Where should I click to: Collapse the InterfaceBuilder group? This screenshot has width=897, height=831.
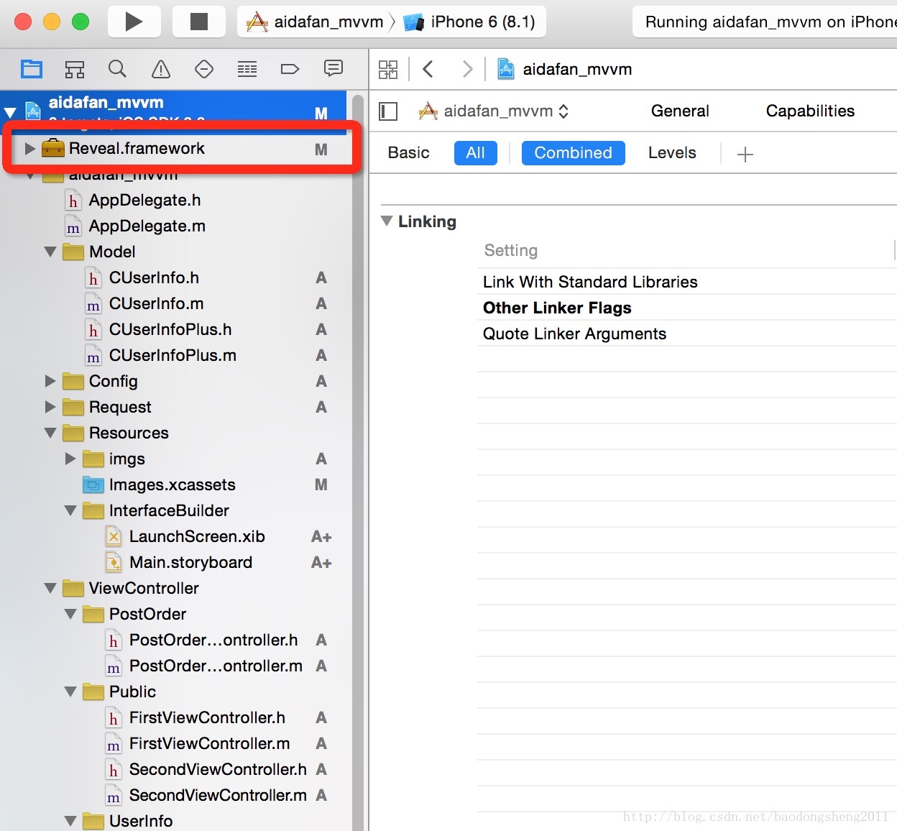(x=70, y=510)
